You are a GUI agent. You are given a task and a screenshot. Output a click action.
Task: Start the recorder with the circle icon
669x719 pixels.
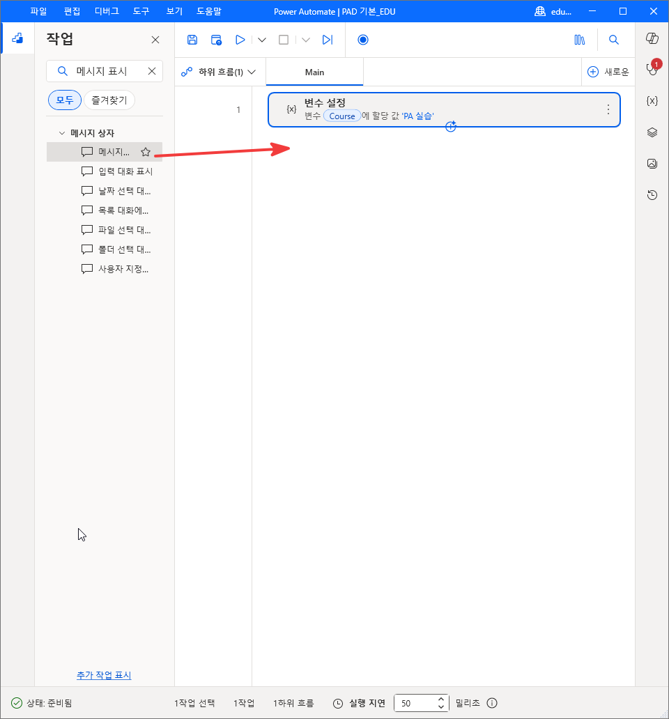[363, 40]
